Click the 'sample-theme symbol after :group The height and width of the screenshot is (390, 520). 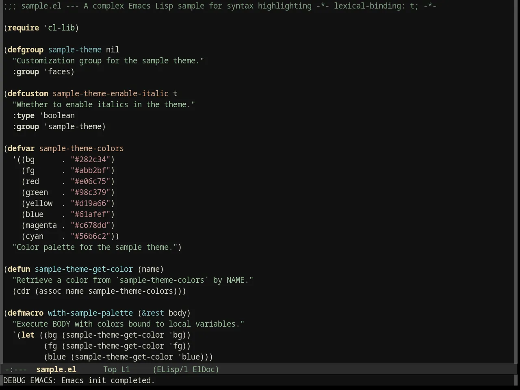click(73, 126)
